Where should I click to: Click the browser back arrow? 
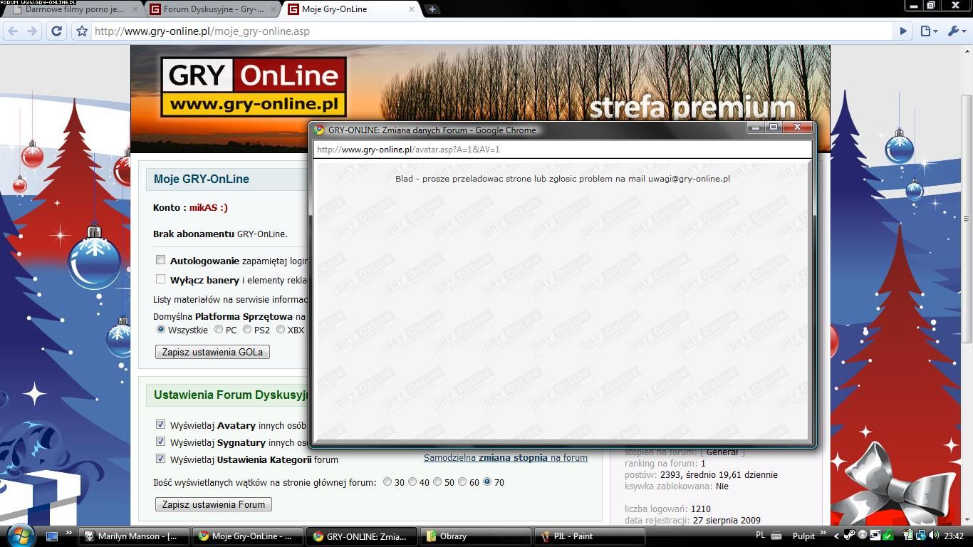pos(13,31)
